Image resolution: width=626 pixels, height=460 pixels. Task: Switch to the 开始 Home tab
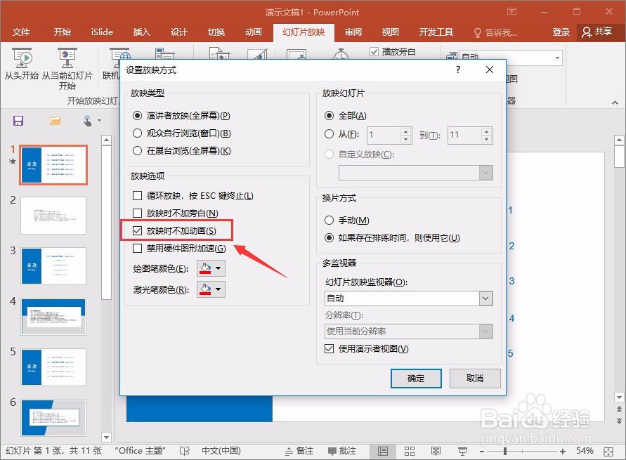[x=63, y=32]
